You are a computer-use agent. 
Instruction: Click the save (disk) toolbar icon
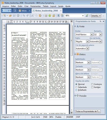click(x=14, y=16)
